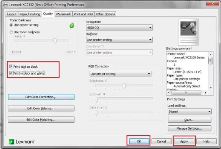The image size is (221, 149).
Task: Click settings summary scroll right arrow
Action: 206,92
